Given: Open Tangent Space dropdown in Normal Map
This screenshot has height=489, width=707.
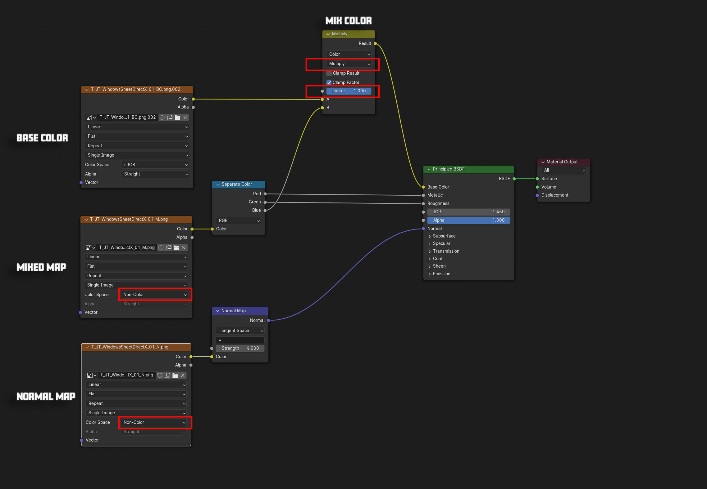Looking at the screenshot, I should click(240, 331).
